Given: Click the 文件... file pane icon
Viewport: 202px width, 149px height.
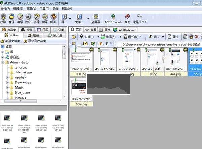Looking at the screenshot, I should pyautogui.click(x=79, y=17).
